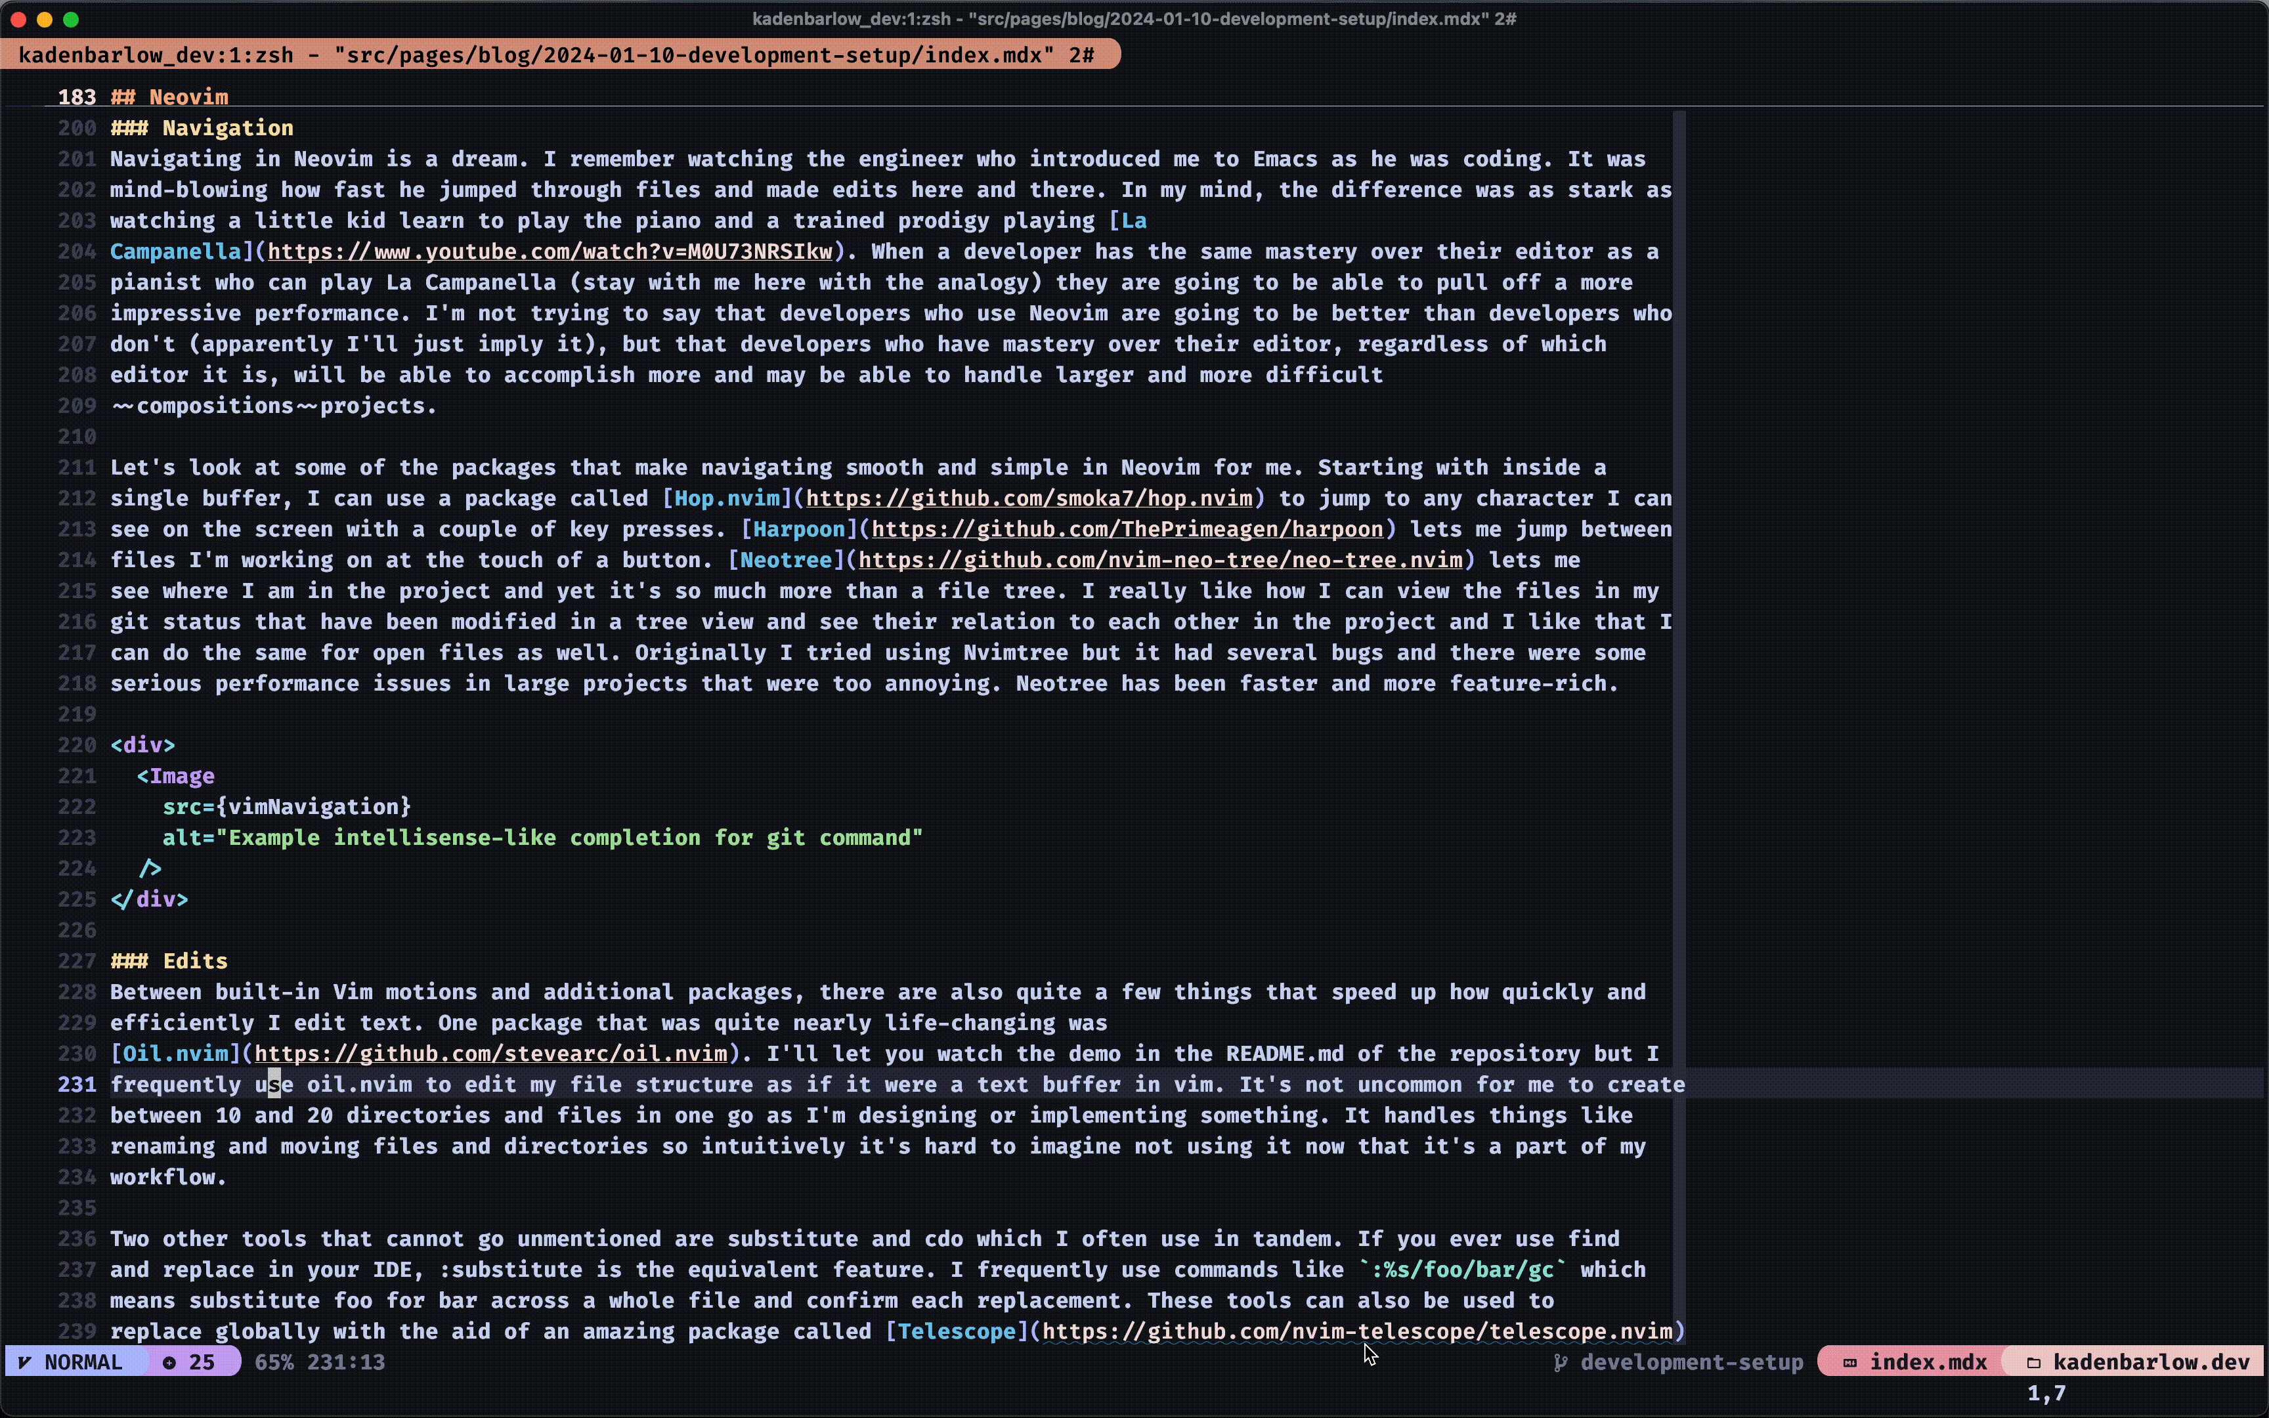Click line number 200 in the gutter
2269x1418 pixels.
click(x=77, y=127)
